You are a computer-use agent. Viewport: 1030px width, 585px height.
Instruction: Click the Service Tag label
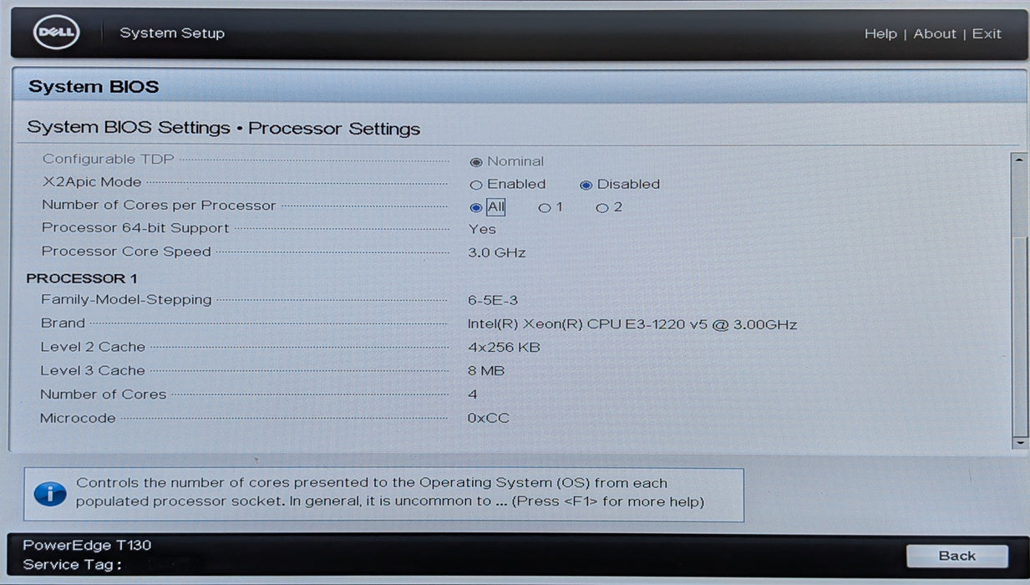pyautogui.click(x=73, y=565)
